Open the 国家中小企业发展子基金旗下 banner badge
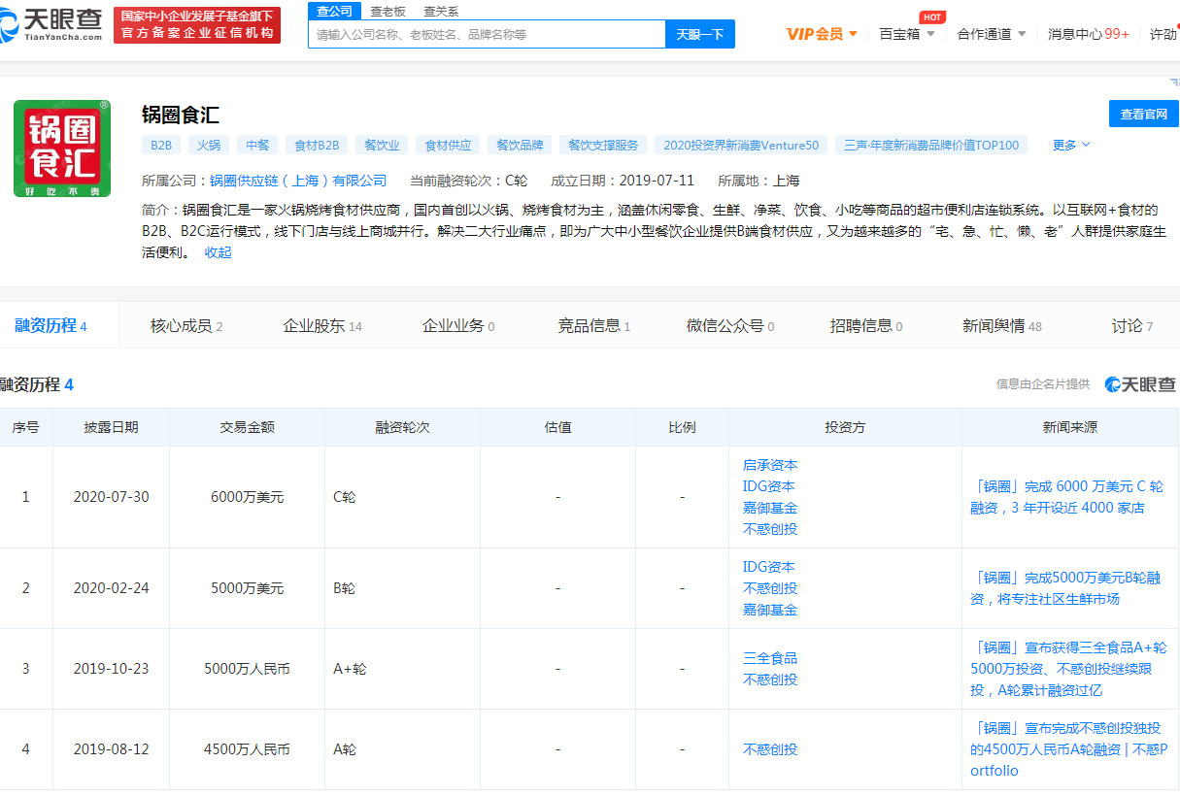This screenshot has height=796, width=1180. [x=197, y=25]
